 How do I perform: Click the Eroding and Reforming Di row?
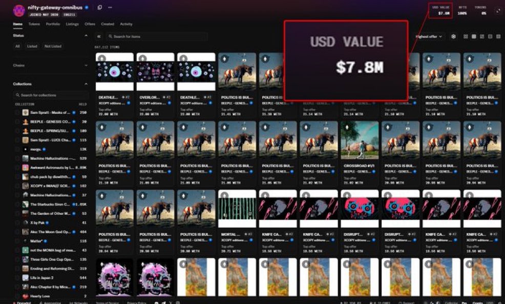click(51, 269)
